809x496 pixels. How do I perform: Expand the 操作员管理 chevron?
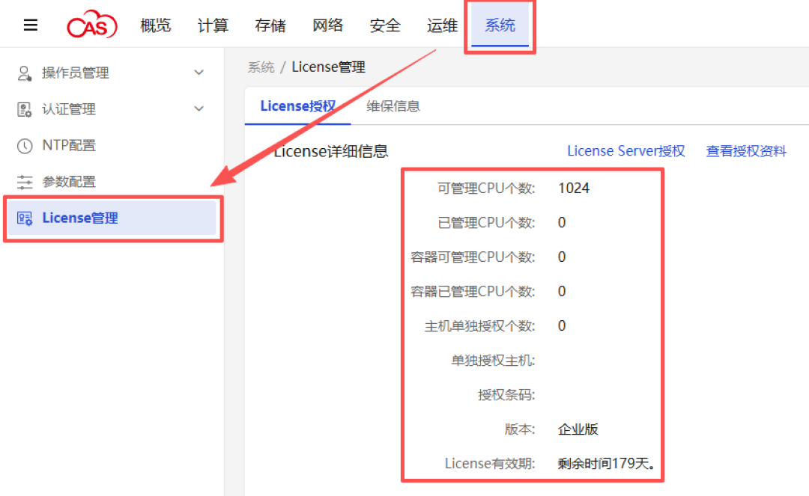pos(199,73)
